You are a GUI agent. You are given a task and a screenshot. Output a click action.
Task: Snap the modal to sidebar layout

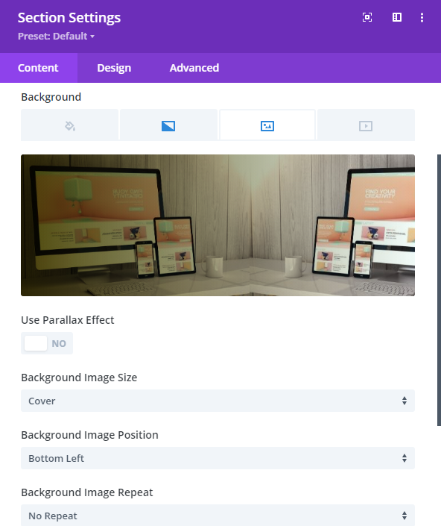[x=397, y=17]
